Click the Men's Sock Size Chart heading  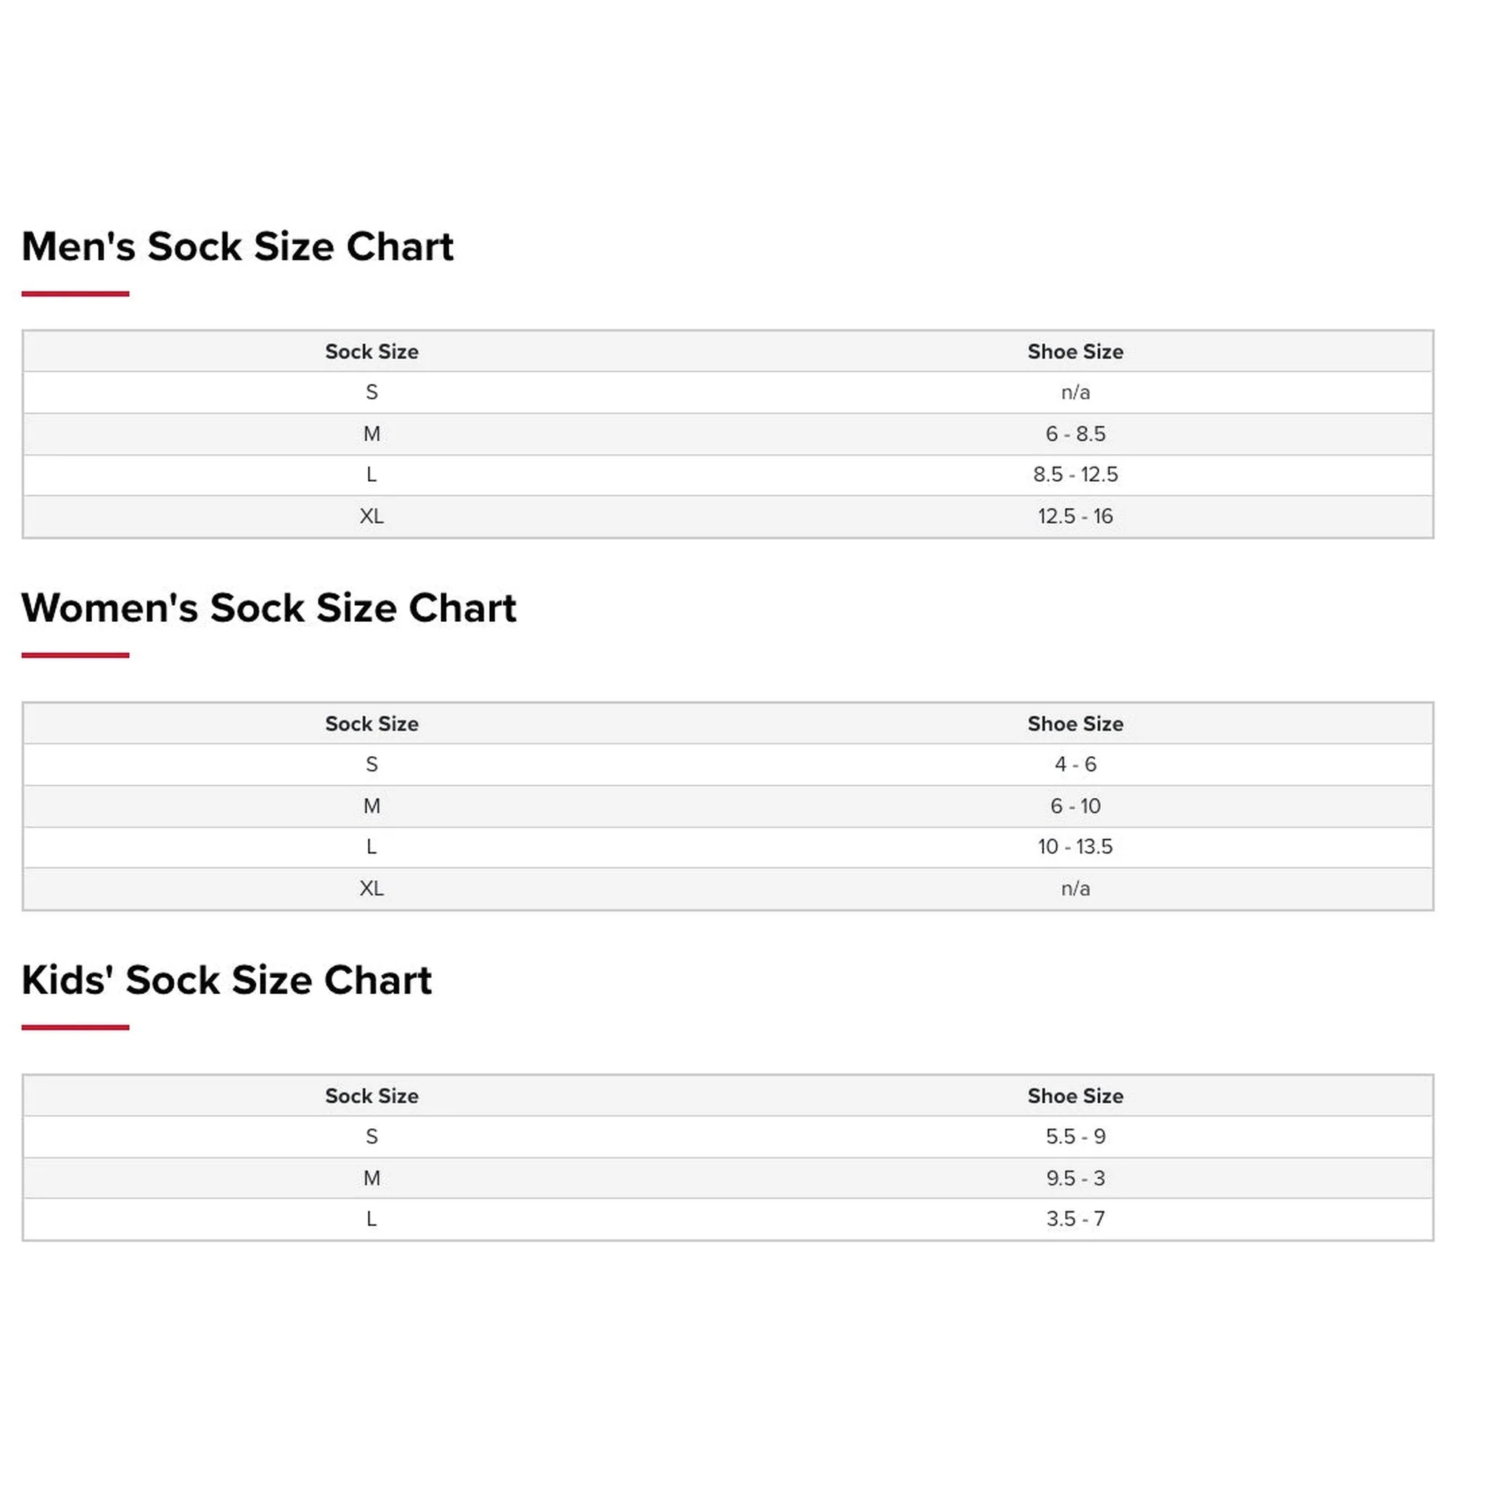[238, 246]
